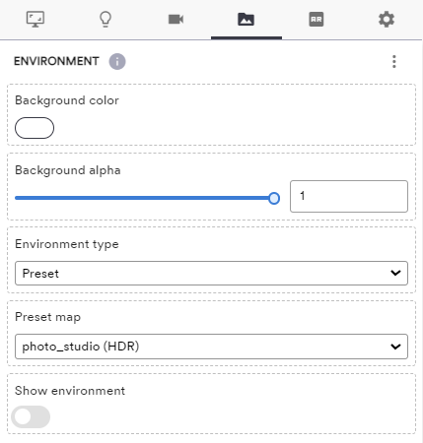Open the three-dot environment options menu

click(394, 61)
